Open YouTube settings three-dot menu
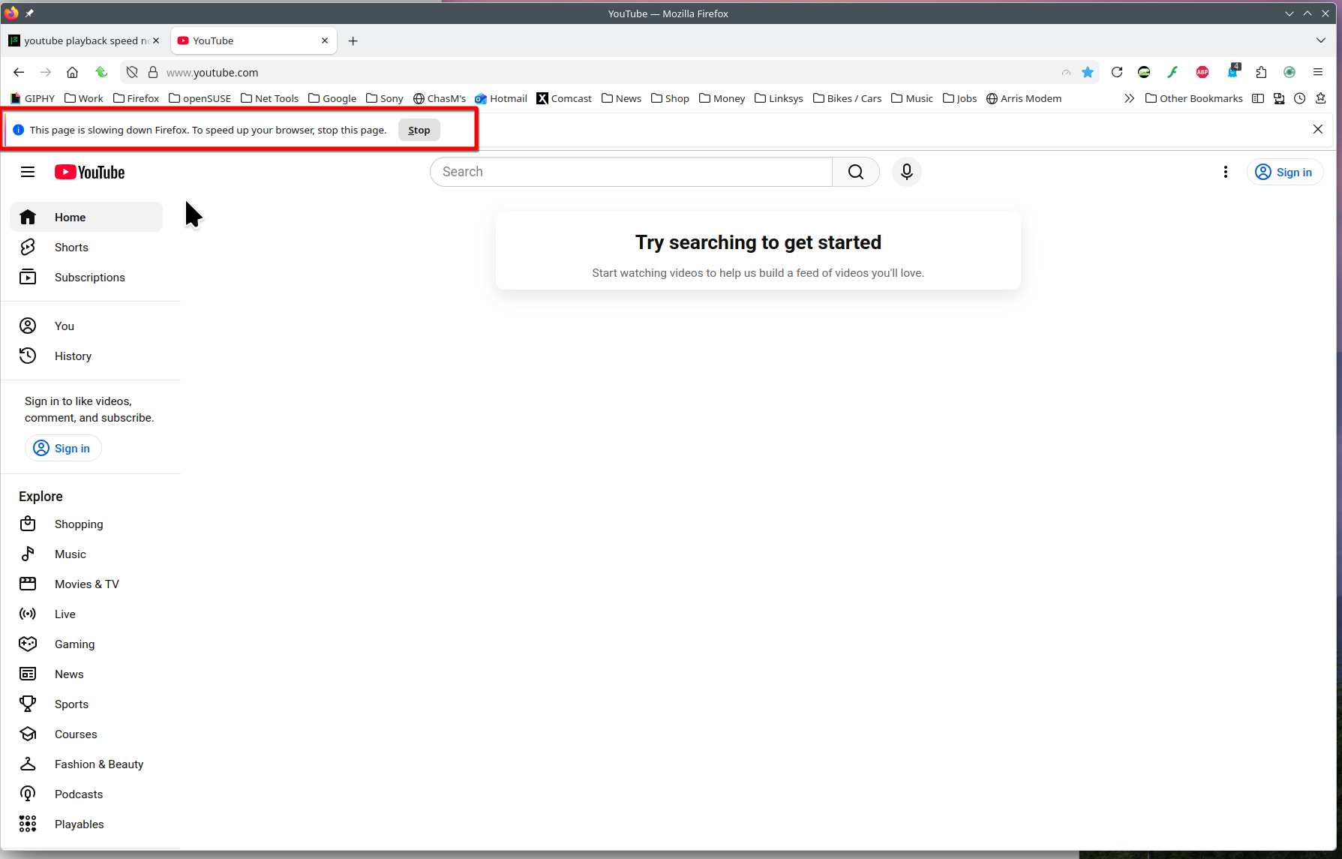This screenshot has width=1342, height=859. coord(1226,172)
